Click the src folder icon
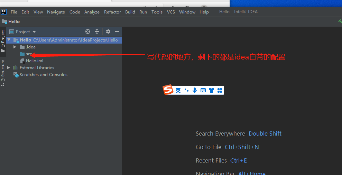This screenshot has width=342, height=175. coord(22,54)
